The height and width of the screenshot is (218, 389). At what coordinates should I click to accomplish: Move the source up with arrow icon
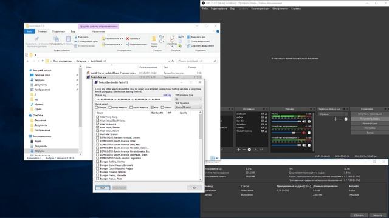click(x=256, y=150)
